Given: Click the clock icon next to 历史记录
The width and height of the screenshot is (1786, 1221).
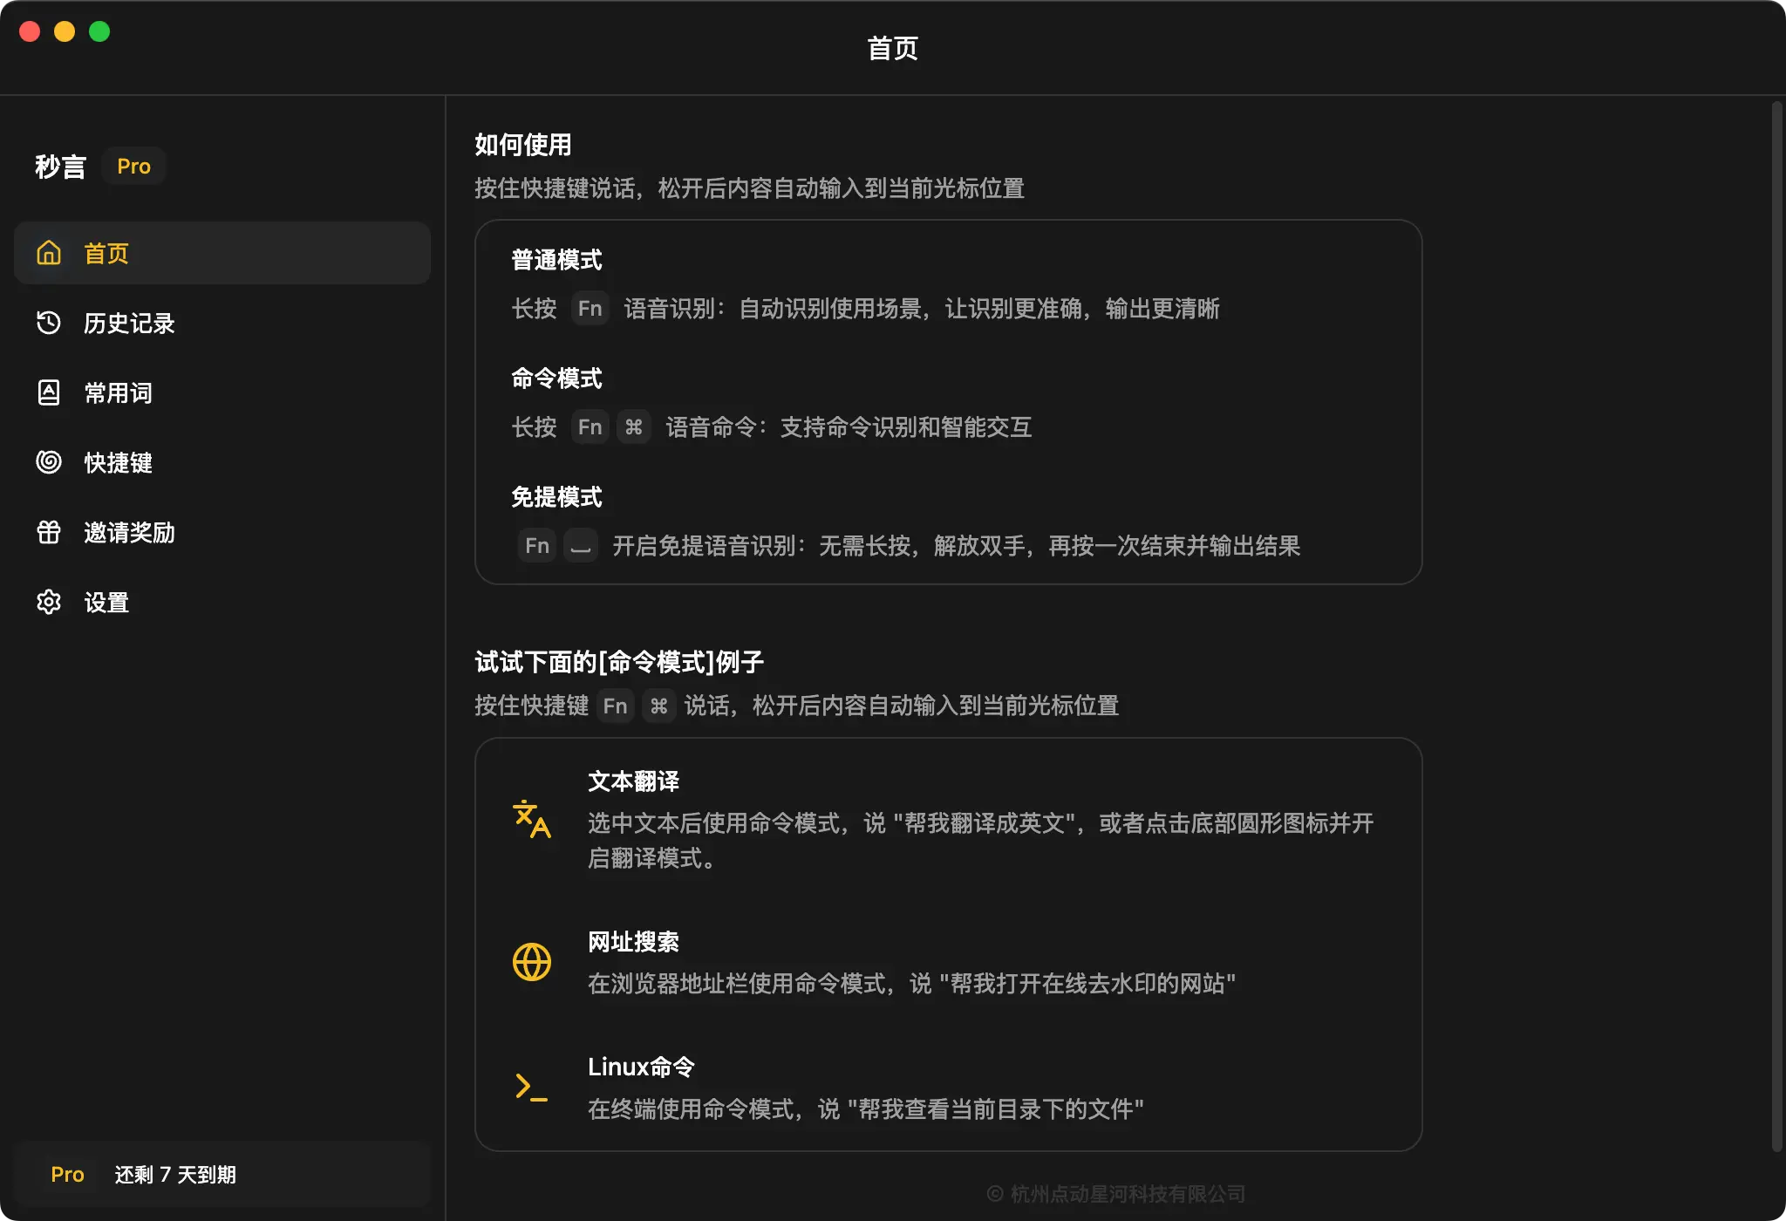Looking at the screenshot, I should 50,324.
